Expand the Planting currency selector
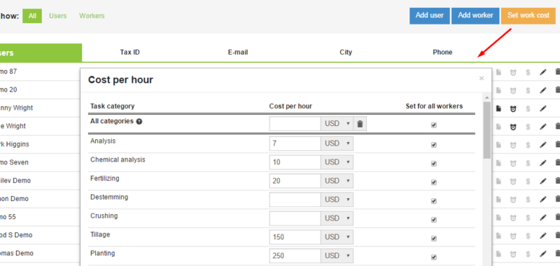560x266 pixels. [337, 256]
